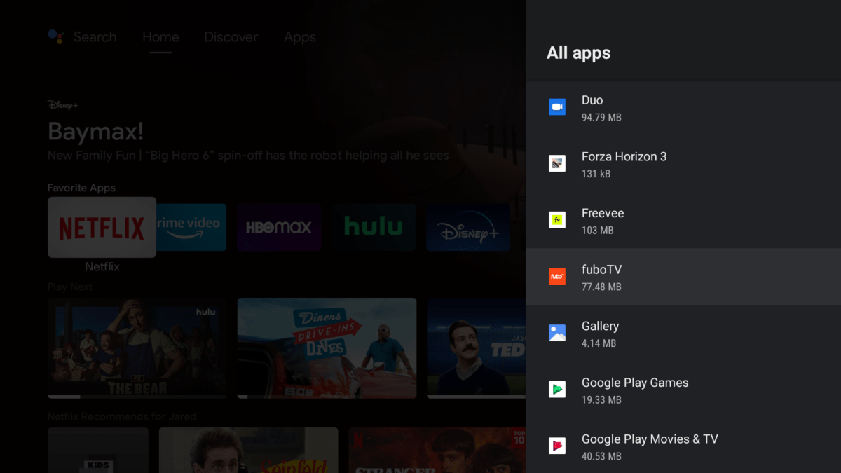The height and width of the screenshot is (473, 841).
Task: Click the Gallery app icon
Action: tap(557, 333)
